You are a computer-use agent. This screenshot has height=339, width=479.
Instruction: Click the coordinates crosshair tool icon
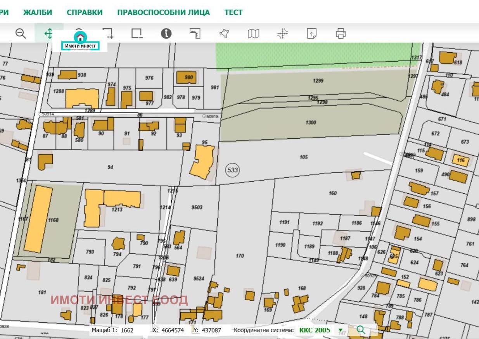(283, 34)
